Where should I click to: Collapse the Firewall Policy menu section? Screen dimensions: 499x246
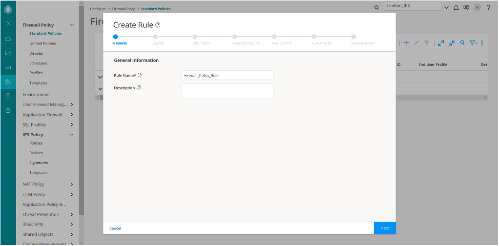[x=72, y=25]
